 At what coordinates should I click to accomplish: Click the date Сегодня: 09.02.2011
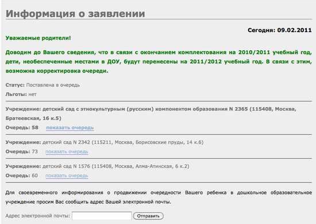[280, 30]
